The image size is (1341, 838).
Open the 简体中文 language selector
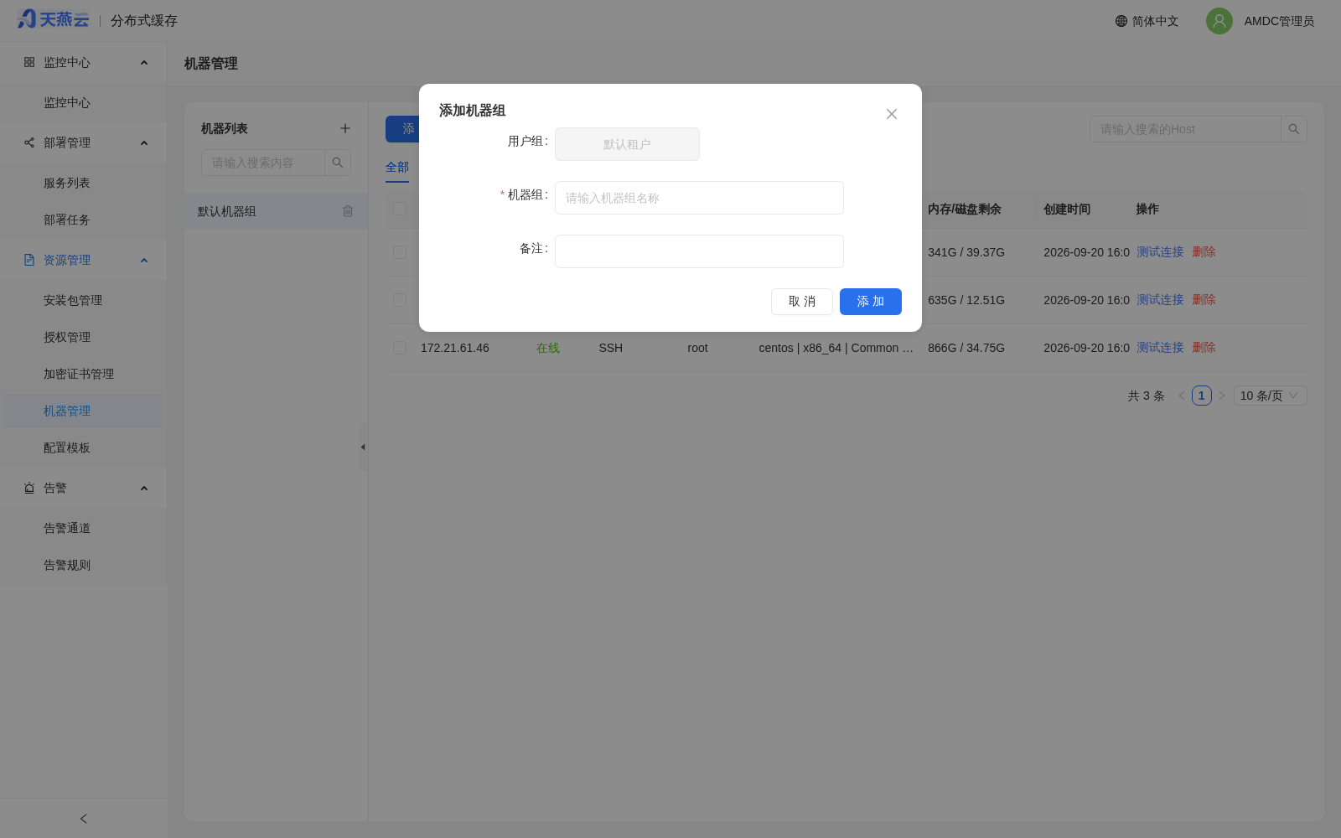(x=1147, y=21)
